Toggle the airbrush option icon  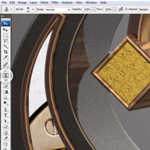(x=121, y=9)
